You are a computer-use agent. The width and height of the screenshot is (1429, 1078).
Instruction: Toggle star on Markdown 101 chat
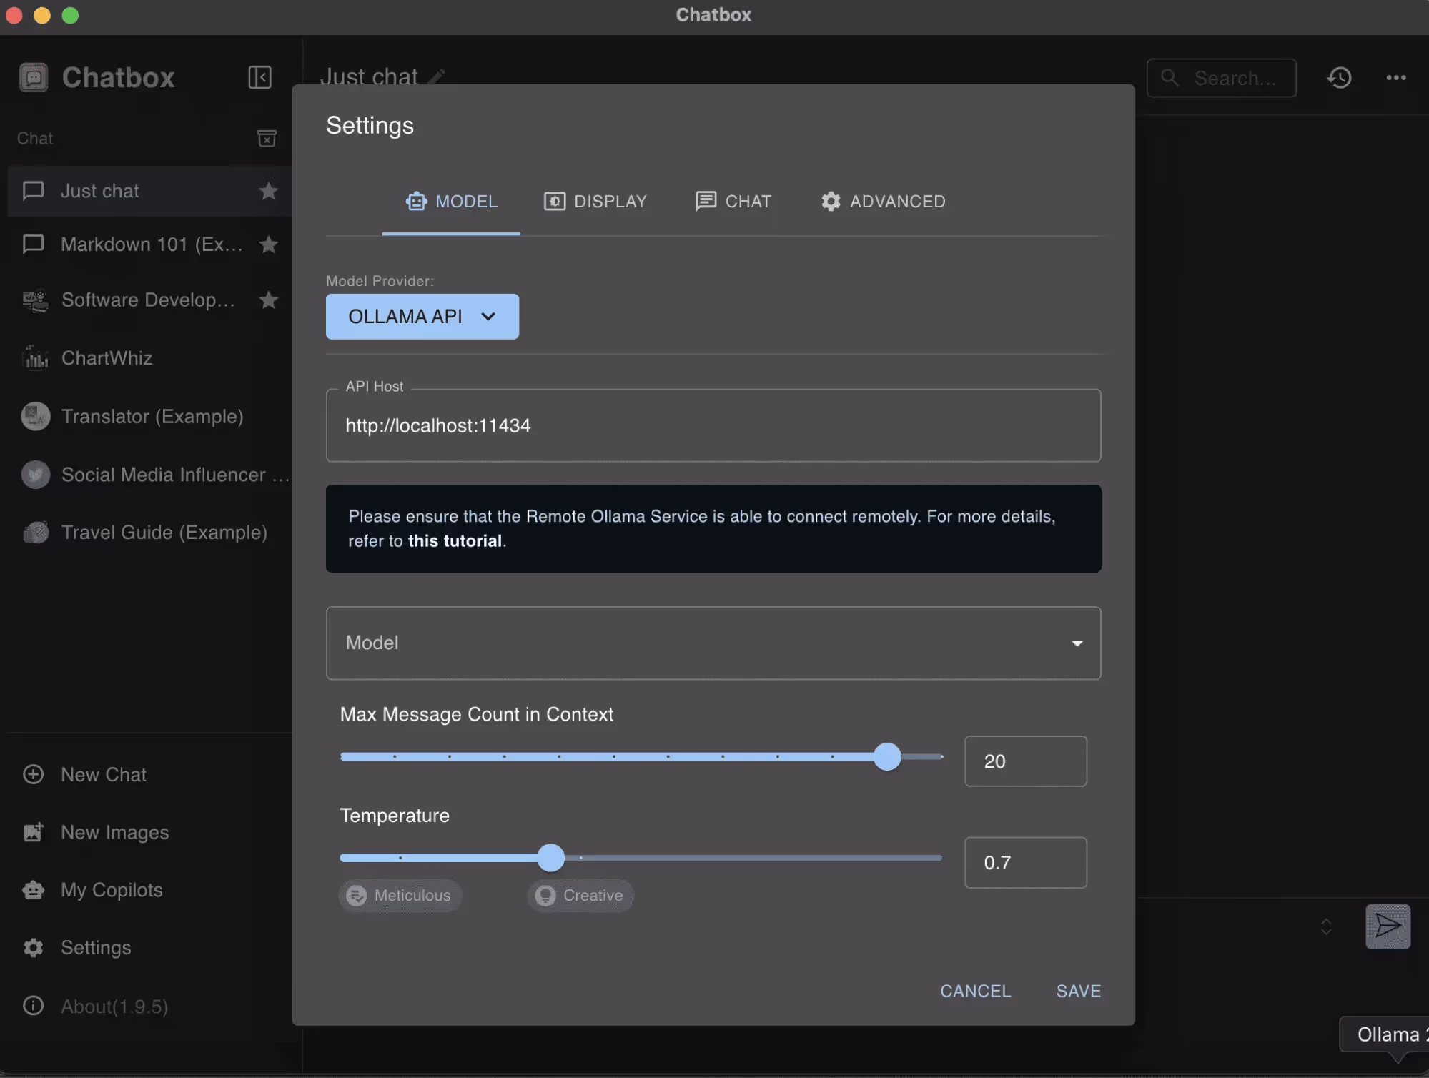coord(268,244)
